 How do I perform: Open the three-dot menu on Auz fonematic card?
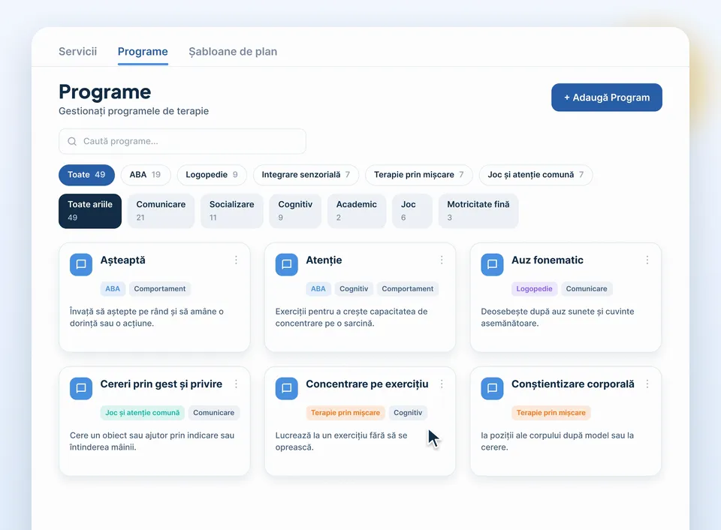click(x=647, y=260)
